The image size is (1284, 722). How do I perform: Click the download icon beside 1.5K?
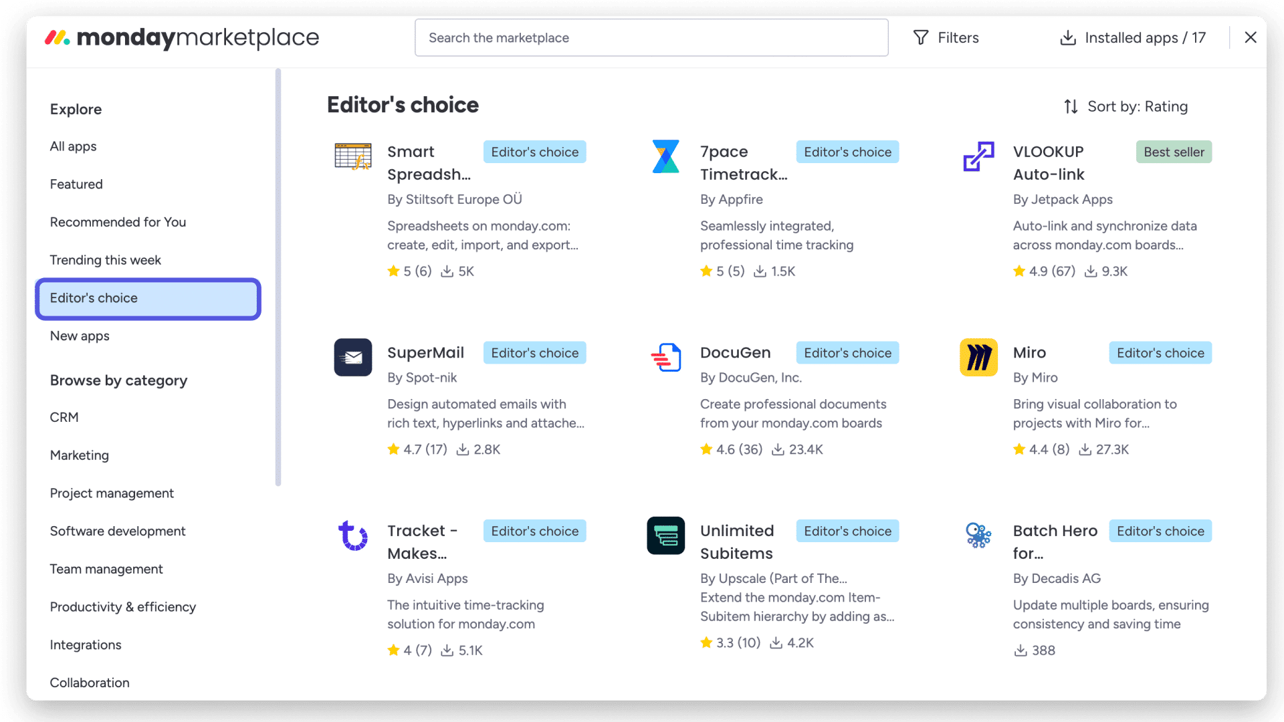760,271
